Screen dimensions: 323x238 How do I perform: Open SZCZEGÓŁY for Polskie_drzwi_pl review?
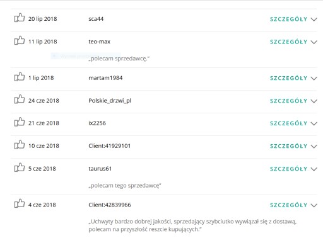tap(288, 101)
